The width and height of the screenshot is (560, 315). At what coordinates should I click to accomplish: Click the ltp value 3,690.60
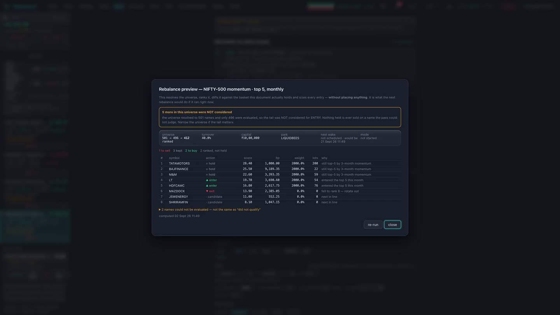click(x=272, y=180)
